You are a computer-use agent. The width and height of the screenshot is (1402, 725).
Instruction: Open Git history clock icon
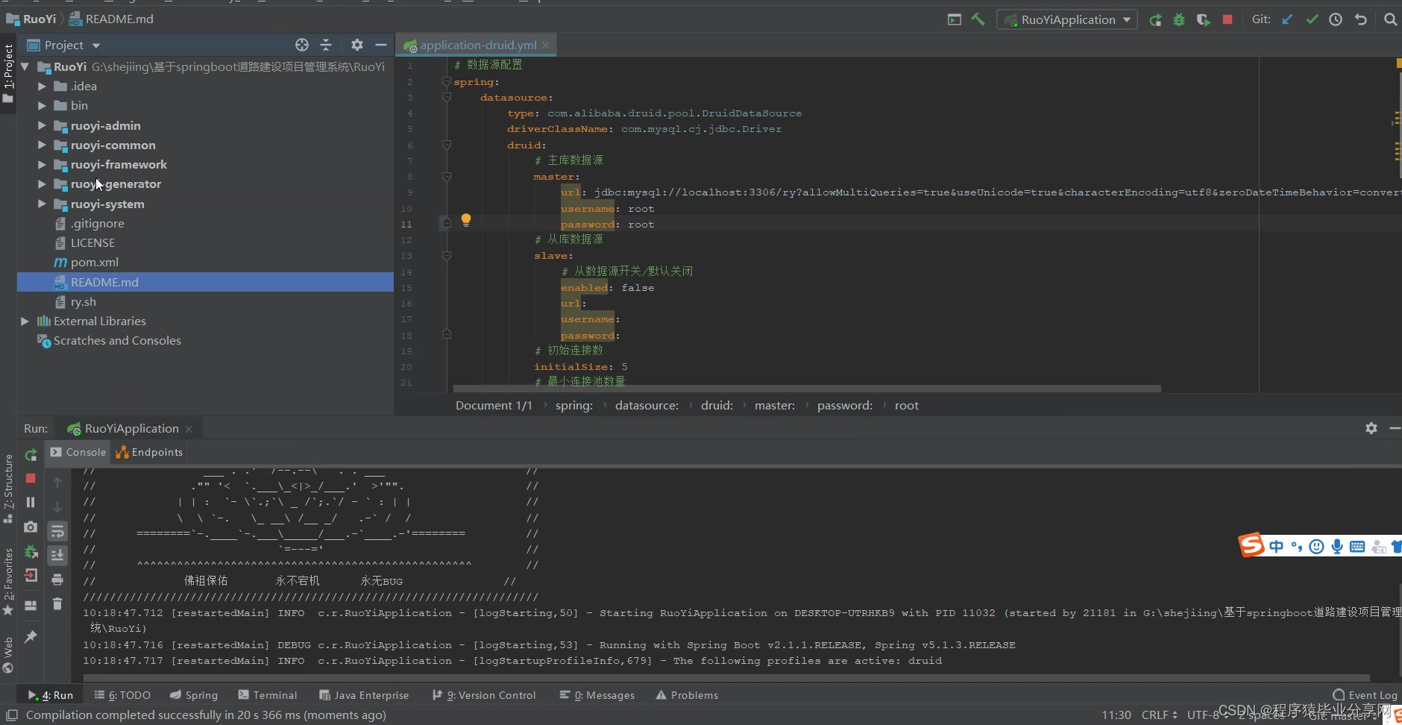pyautogui.click(x=1336, y=19)
